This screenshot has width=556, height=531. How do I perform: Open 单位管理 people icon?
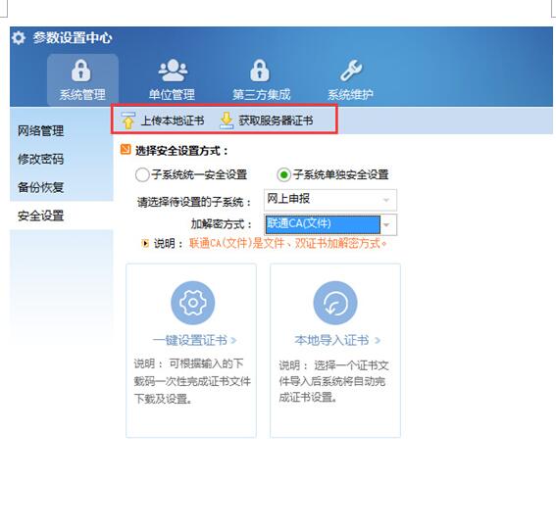(x=173, y=71)
